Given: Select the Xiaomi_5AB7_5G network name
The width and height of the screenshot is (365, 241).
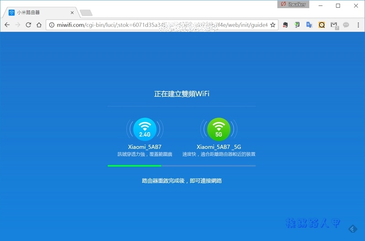Looking at the screenshot, I should pyautogui.click(x=219, y=147).
